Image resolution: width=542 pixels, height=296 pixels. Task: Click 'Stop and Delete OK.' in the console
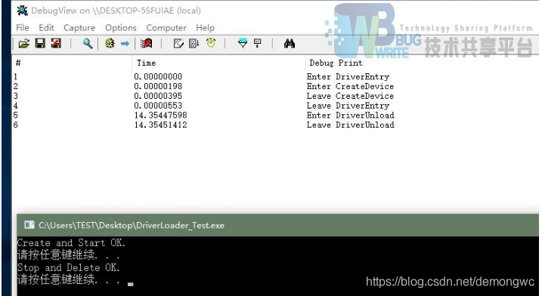69,267
